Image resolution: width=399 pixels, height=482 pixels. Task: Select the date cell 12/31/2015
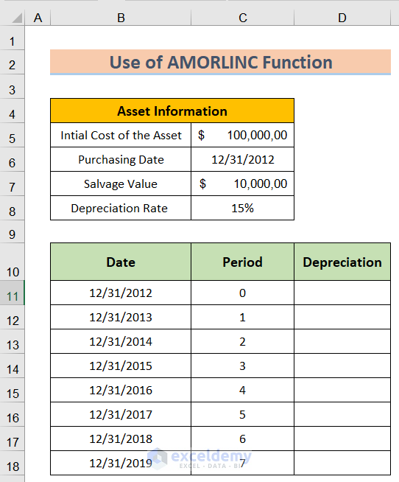[121, 366]
